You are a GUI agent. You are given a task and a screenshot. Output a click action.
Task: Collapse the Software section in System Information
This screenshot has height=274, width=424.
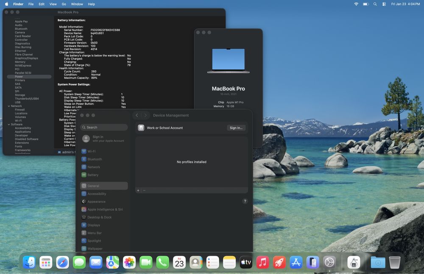9,125
